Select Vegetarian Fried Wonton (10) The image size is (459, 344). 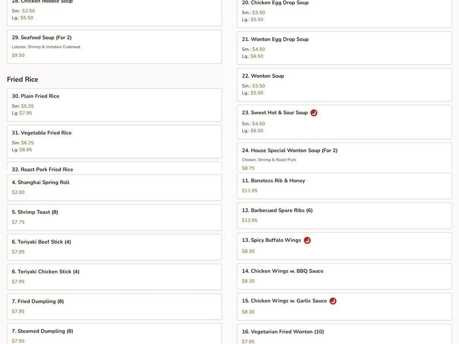coord(344,335)
